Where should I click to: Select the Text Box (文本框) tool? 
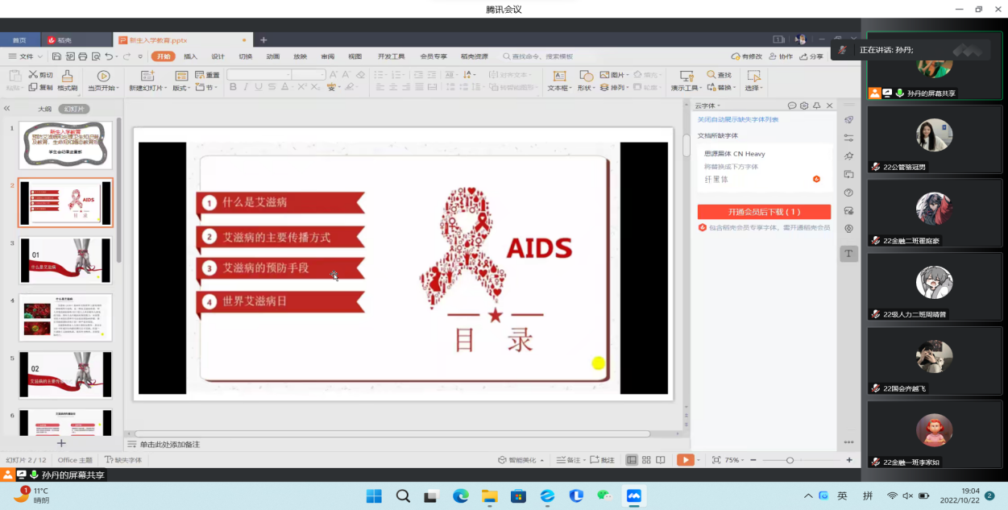pos(558,76)
